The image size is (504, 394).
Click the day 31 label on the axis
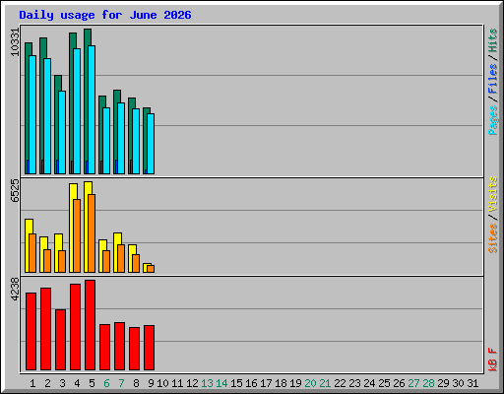[472, 383]
